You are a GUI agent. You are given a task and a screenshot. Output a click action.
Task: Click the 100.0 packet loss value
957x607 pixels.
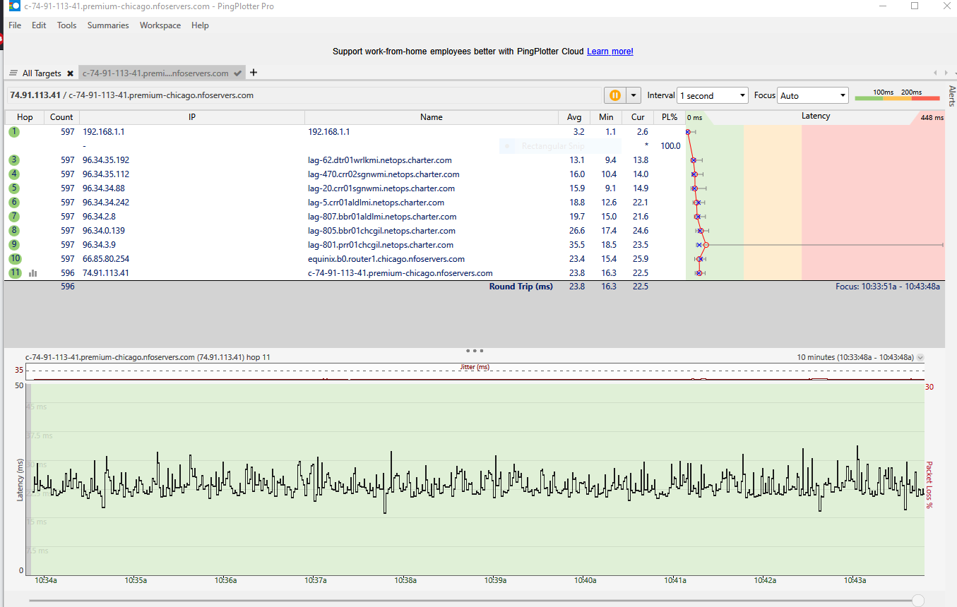click(x=670, y=146)
